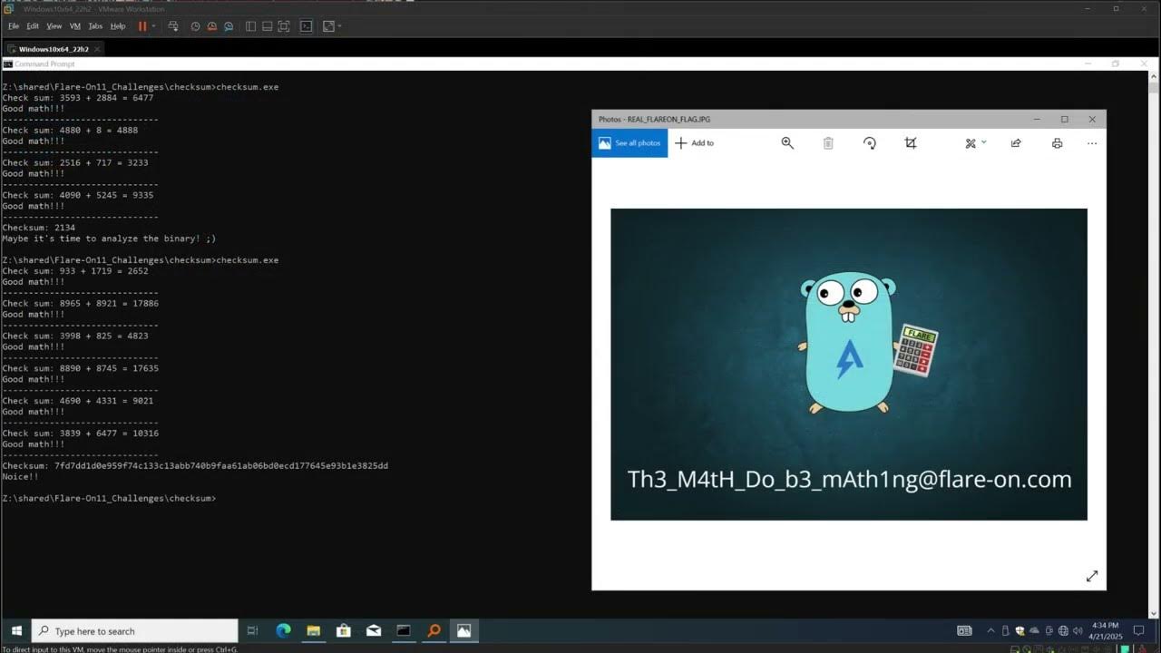The image size is (1161, 653).
Task: Open the VMware Tabs menu
Action: tap(95, 26)
